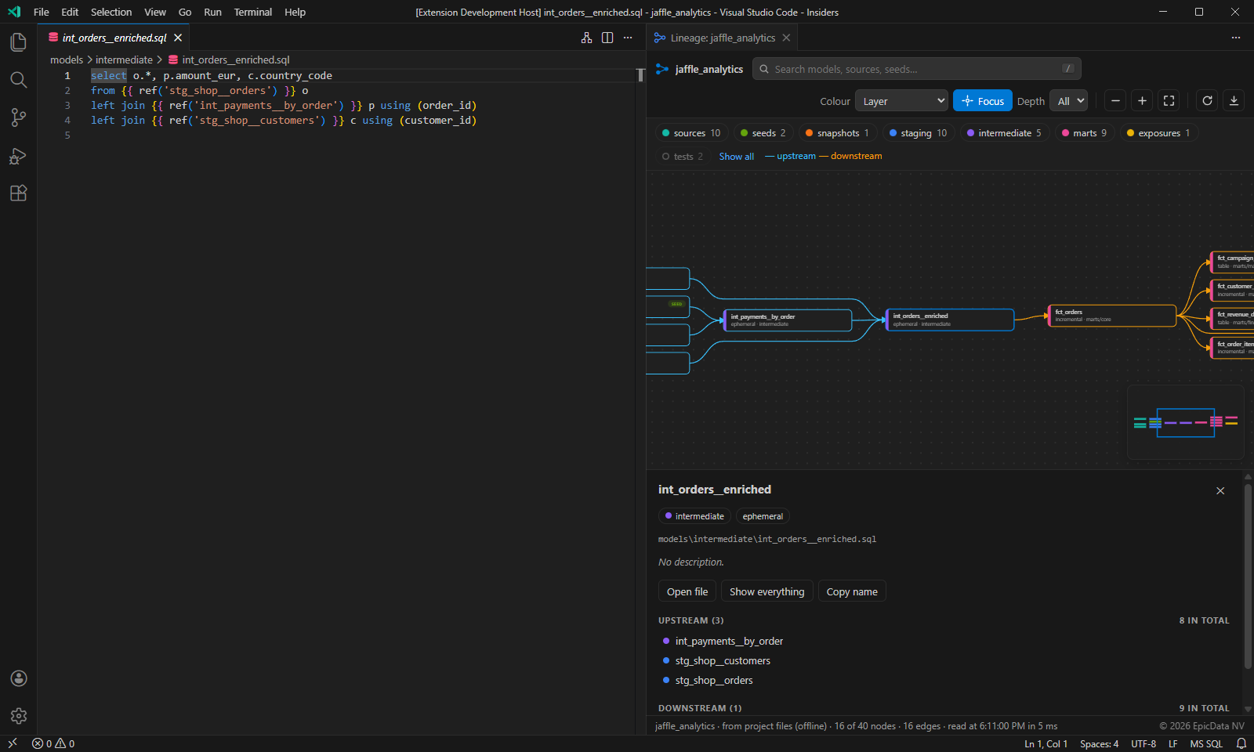Click the lineage minimap overview
Screen dimensions: 1254x752
click(x=1185, y=422)
